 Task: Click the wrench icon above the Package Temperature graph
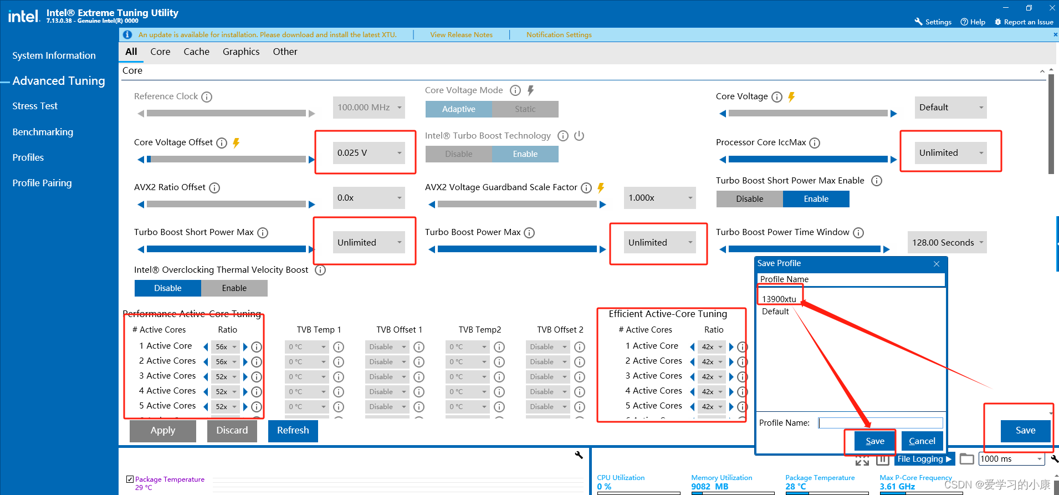pos(579,455)
